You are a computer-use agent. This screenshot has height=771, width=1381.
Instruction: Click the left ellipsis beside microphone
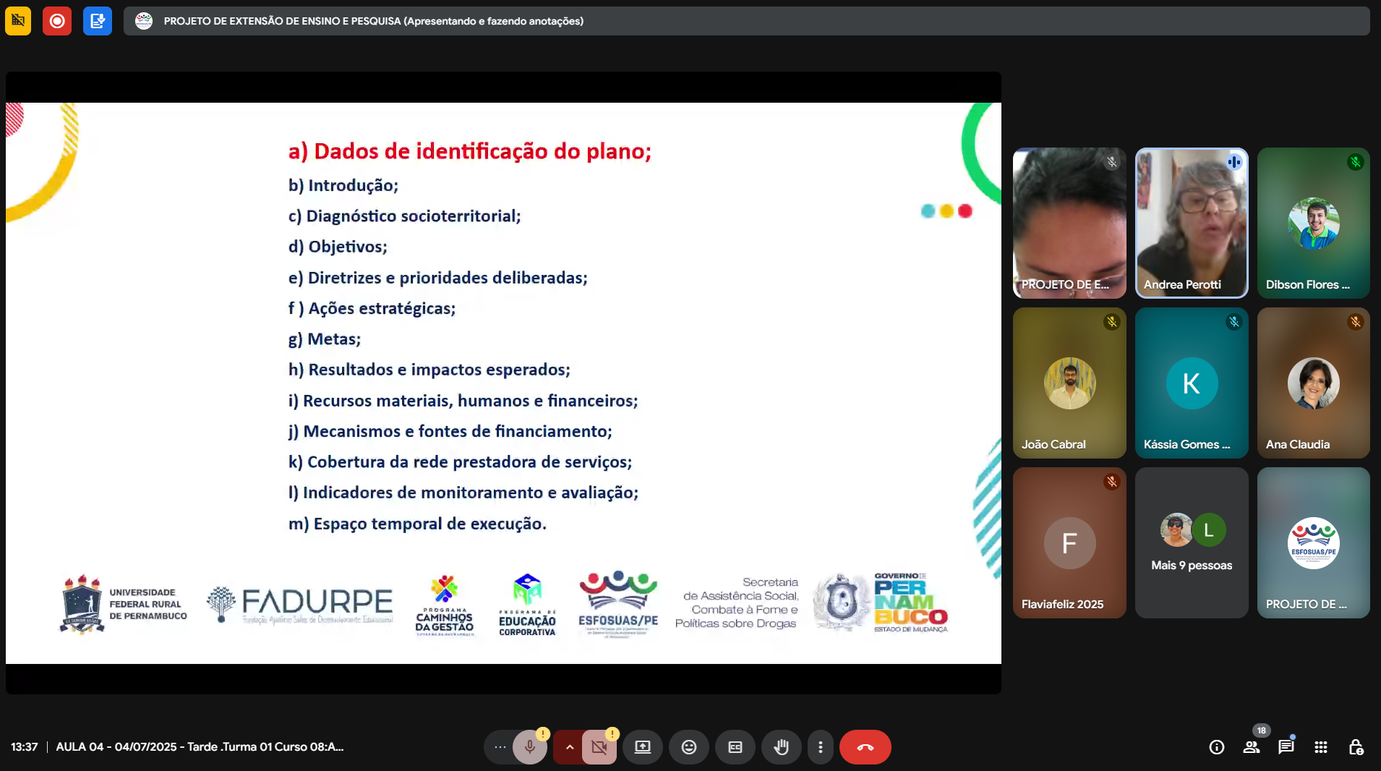[x=500, y=747]
